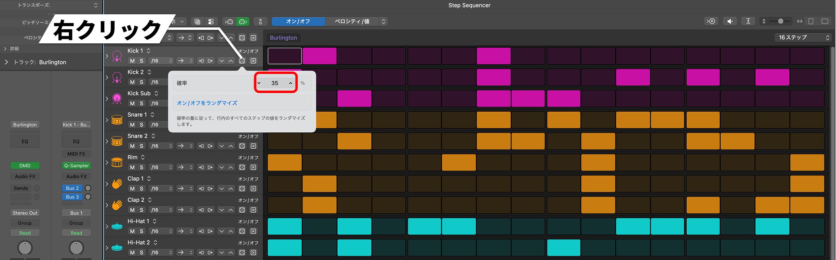Click the step preview speaker icon
836x260 pixels.
point(730,21)
